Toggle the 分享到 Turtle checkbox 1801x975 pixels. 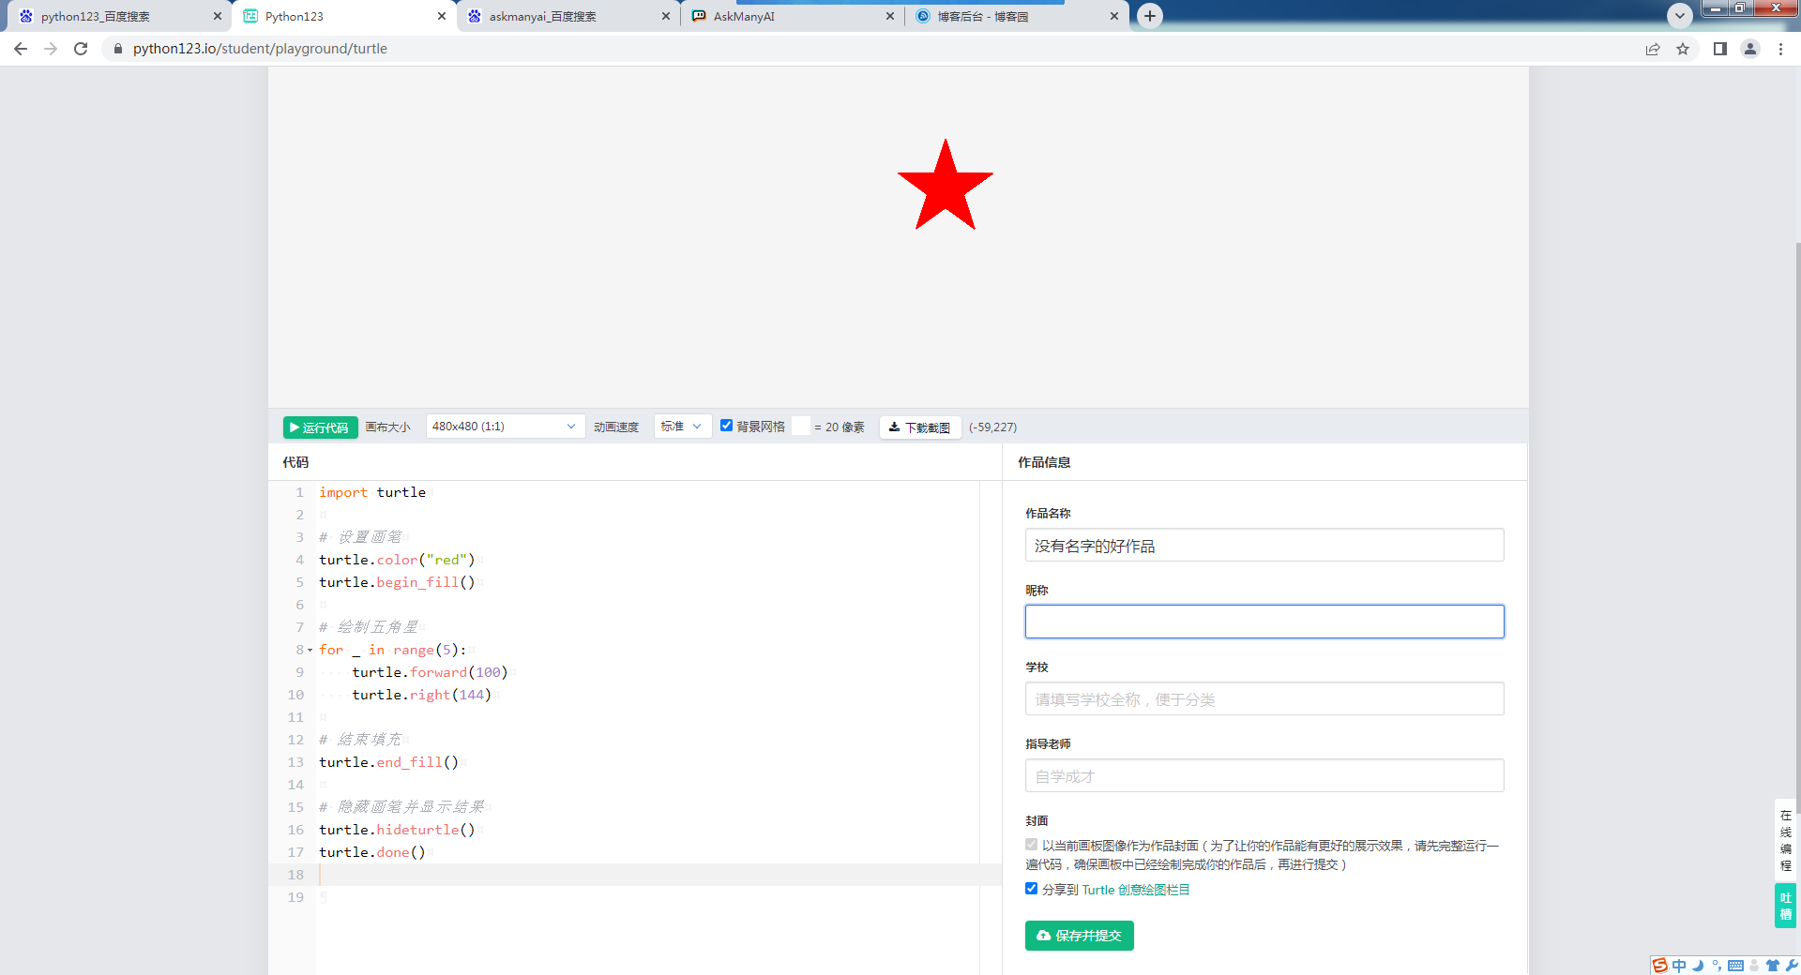[1032, 889]
